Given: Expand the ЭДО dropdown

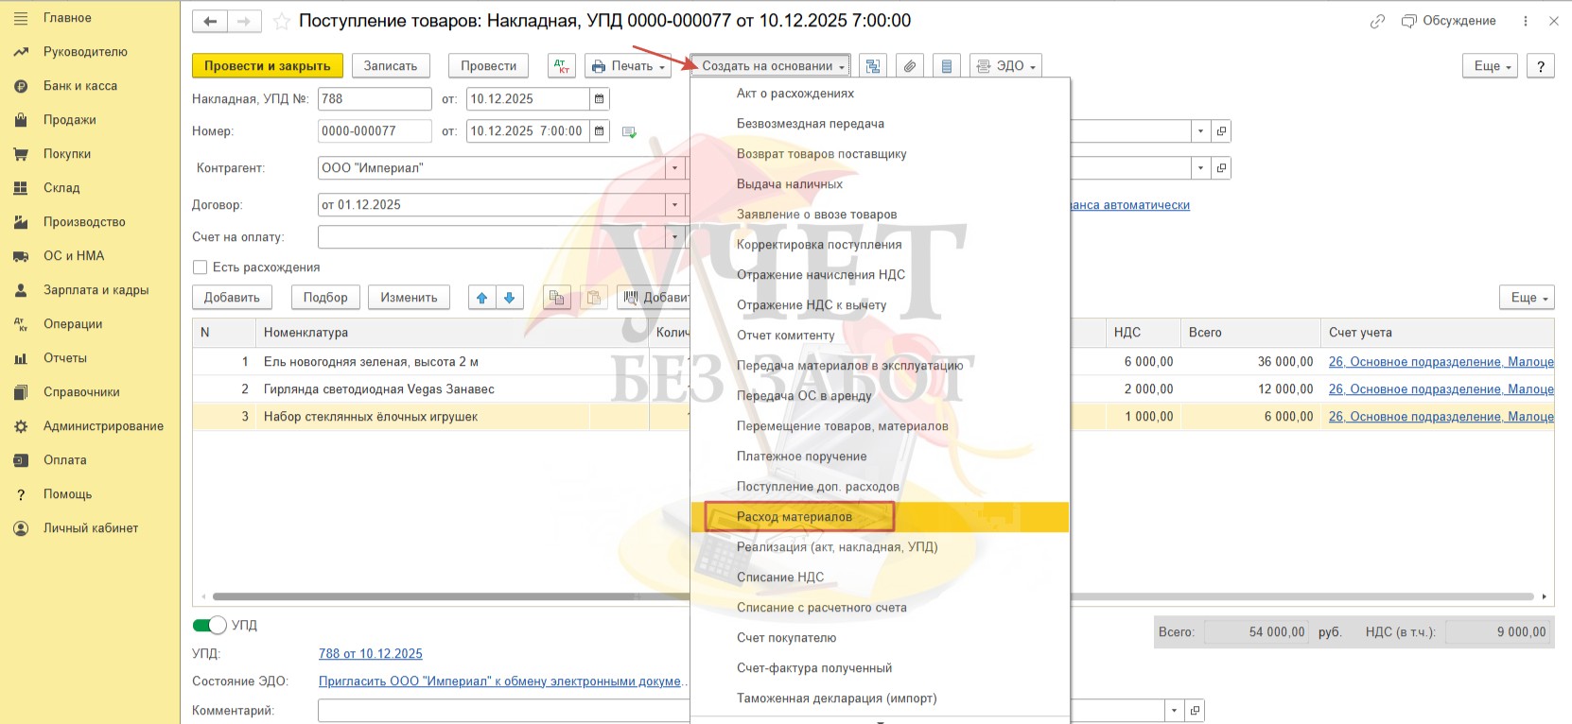Looking at the screenshot, I should click(x=1005, y=66).
